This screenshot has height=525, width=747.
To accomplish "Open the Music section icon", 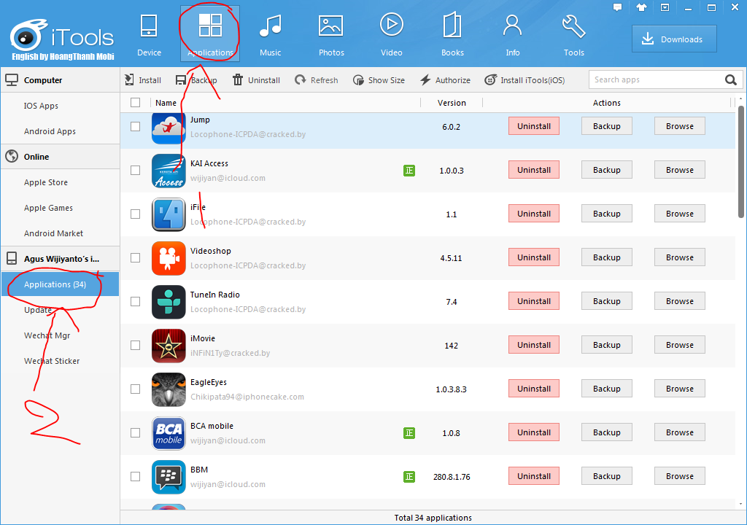I will pos(270,26).
